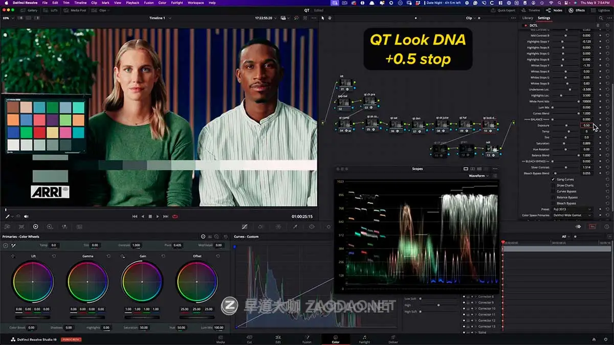Reset the Gain color wheel
The height and width of the screenshot is (345, 614).
pos(162,256)
